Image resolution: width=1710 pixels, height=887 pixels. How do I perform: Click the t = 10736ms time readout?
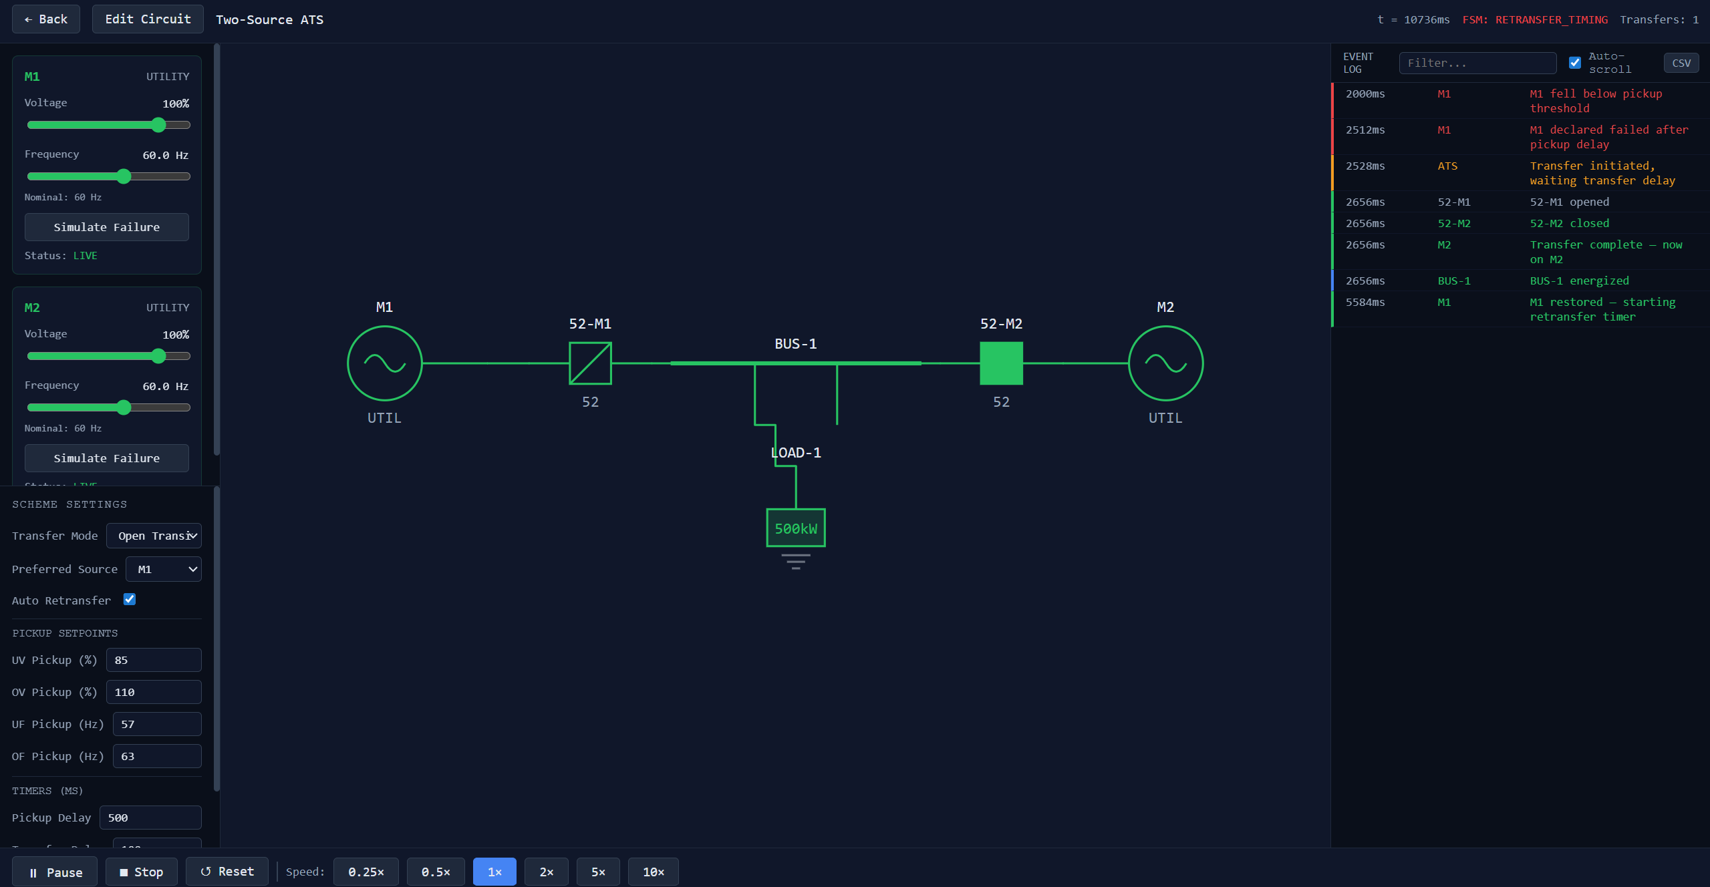coord(1413,19)
